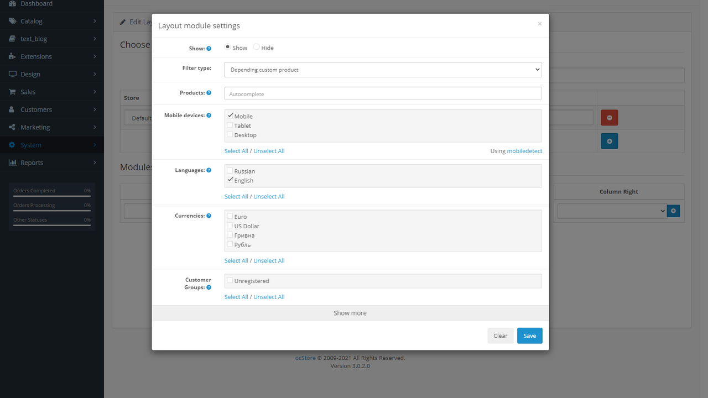Expand the Marketing menu chevron
This screenshot has width=708, height=398.
(95, 127)
